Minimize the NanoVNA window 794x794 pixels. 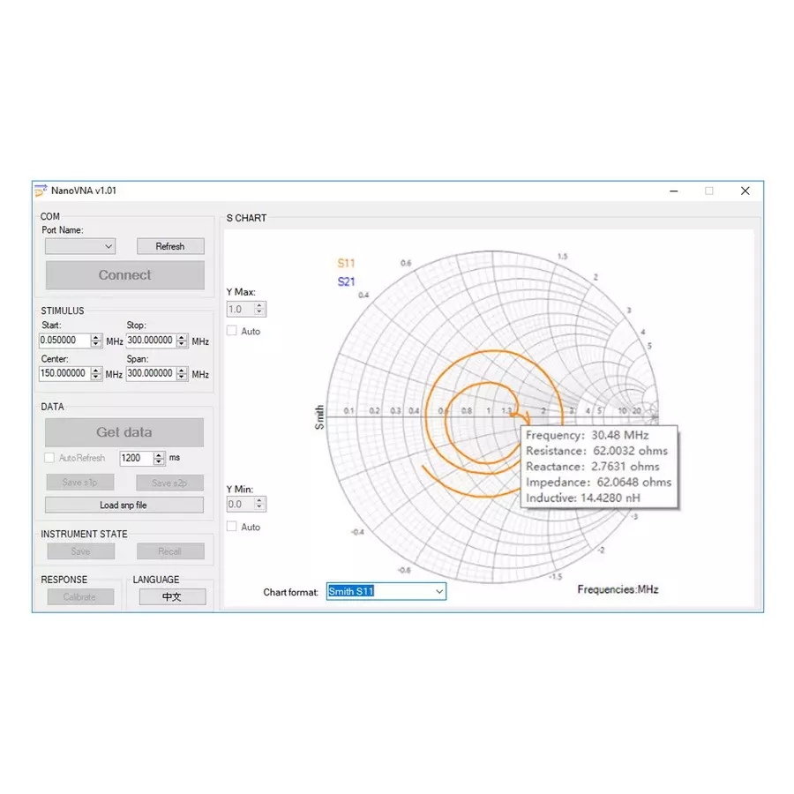[674, 191]
